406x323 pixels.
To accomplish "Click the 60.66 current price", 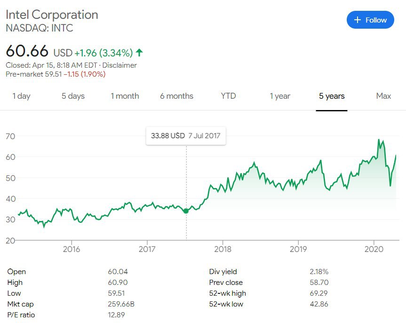I will 27,51.
